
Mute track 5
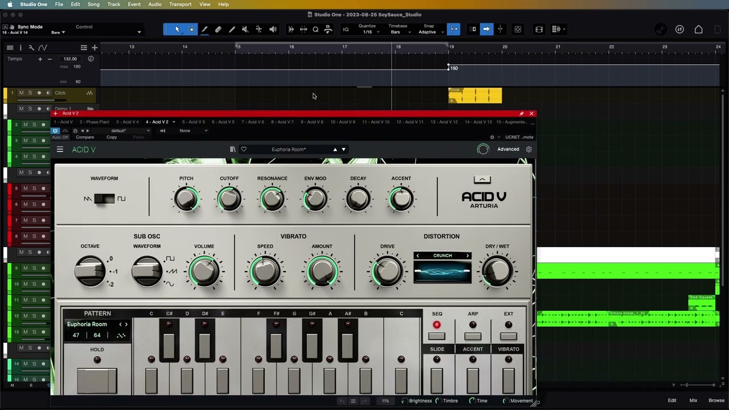pyautogui.click(x=25, y=188)
